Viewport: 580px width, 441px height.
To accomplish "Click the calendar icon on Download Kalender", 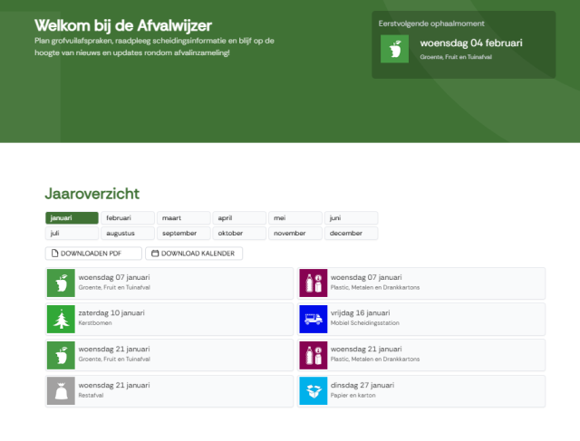I will 155,254.
